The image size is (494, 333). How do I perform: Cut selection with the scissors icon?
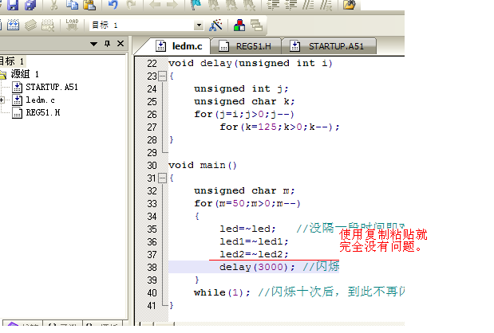pos(54,5)
